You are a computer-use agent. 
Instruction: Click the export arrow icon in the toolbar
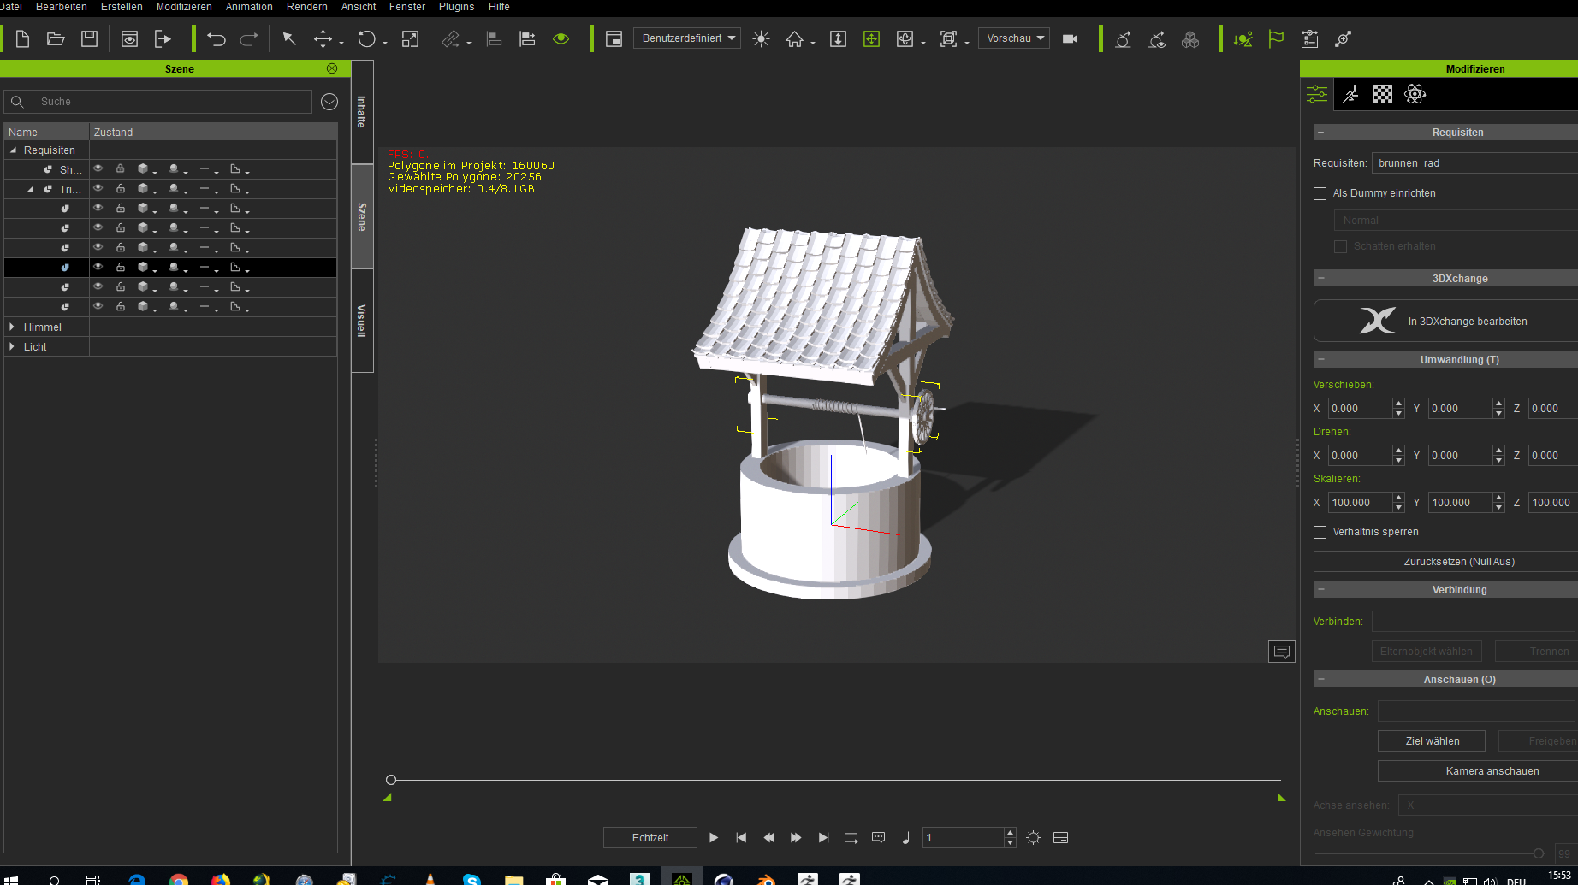click(x=163, y=38)
